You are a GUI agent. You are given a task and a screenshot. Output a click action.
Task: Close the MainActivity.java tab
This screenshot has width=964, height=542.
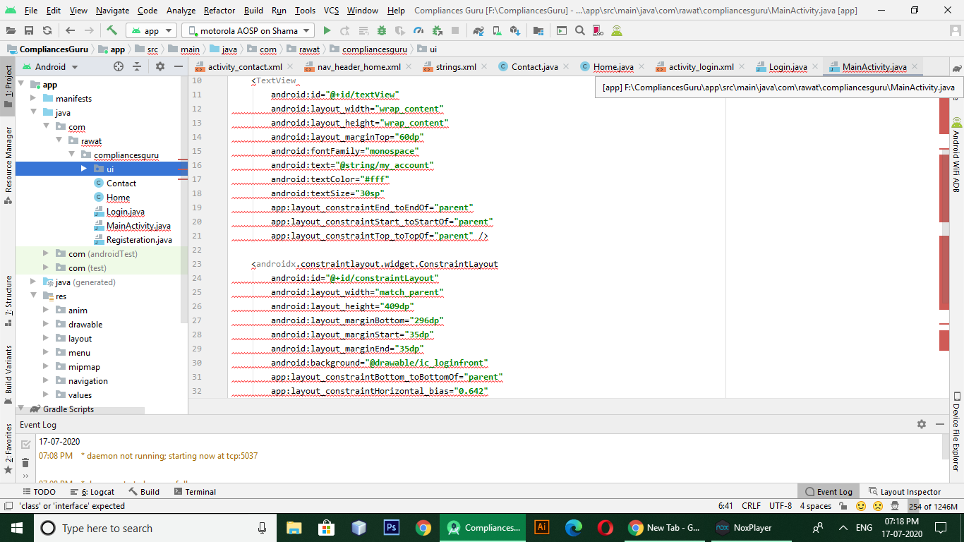coord(915,66)
